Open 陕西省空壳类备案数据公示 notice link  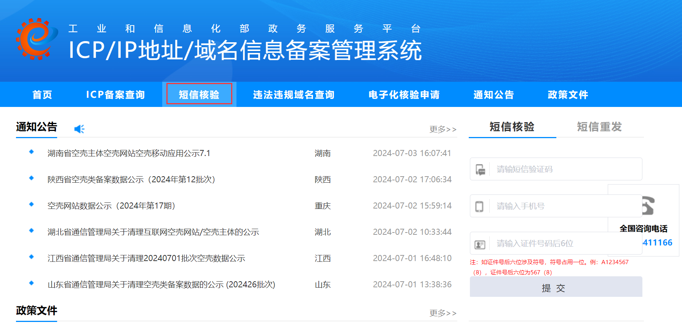[131, 180]
